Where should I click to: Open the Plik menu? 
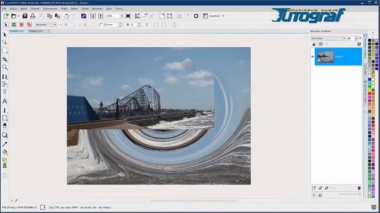tap(4, 9)
